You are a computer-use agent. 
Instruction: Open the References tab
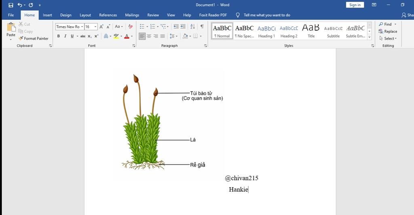[108, 15]
